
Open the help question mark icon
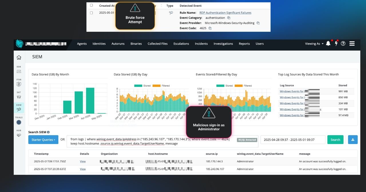(x=343, y=44)
